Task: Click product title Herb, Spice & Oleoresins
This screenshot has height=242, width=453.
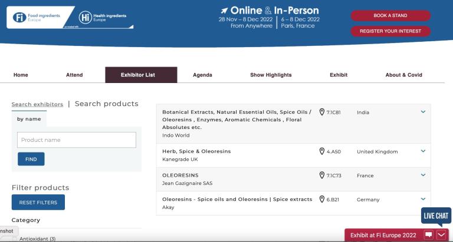Action: (196, 151)
